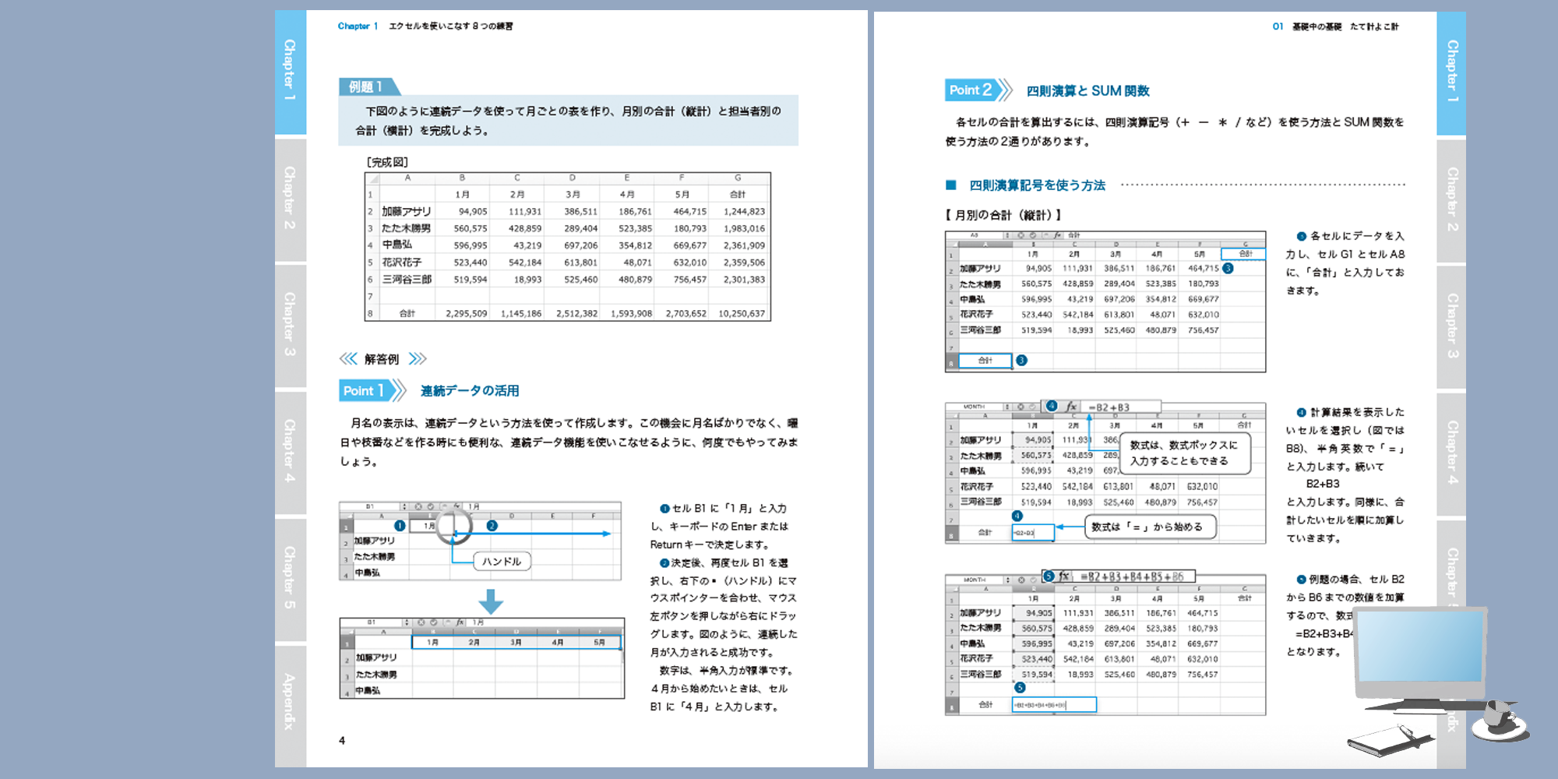The width and height of the screenshot is (1558, 779).
Task: Click the 数式は「=」から始める callout
Action: [x=1151, y=527]
